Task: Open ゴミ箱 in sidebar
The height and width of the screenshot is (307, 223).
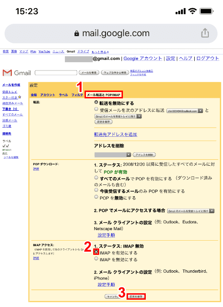Action: [7, 126]
